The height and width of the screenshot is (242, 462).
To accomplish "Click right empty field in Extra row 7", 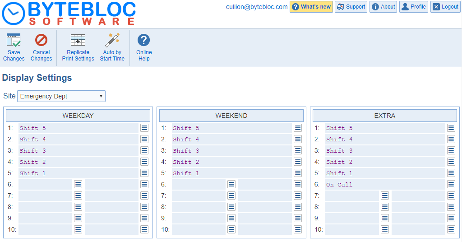I will [418, 195].
